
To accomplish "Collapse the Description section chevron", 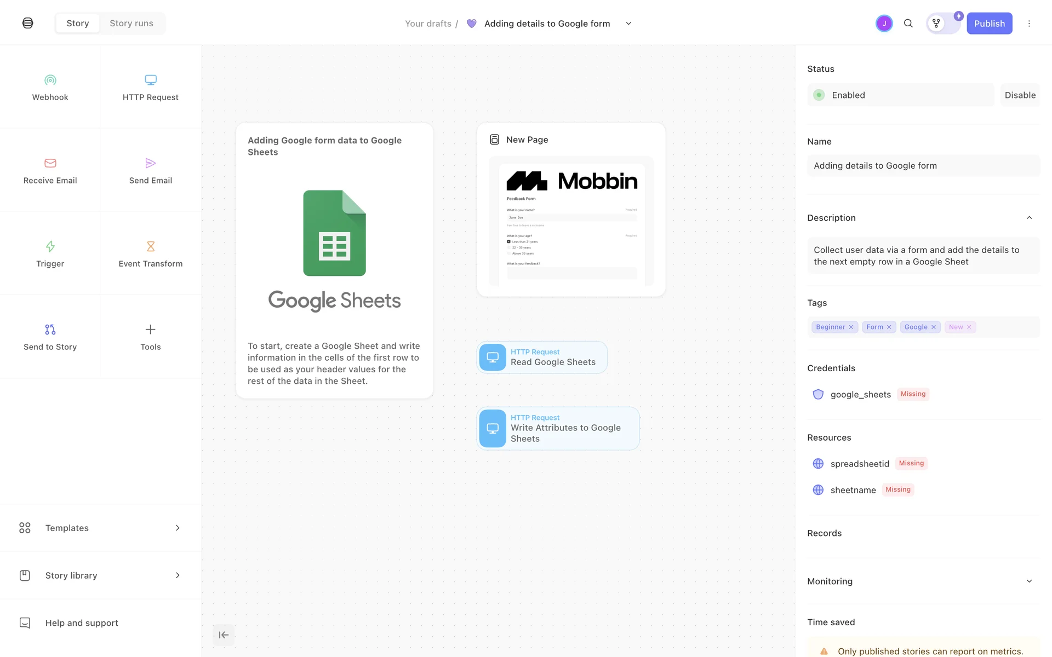I will 1029,218.
